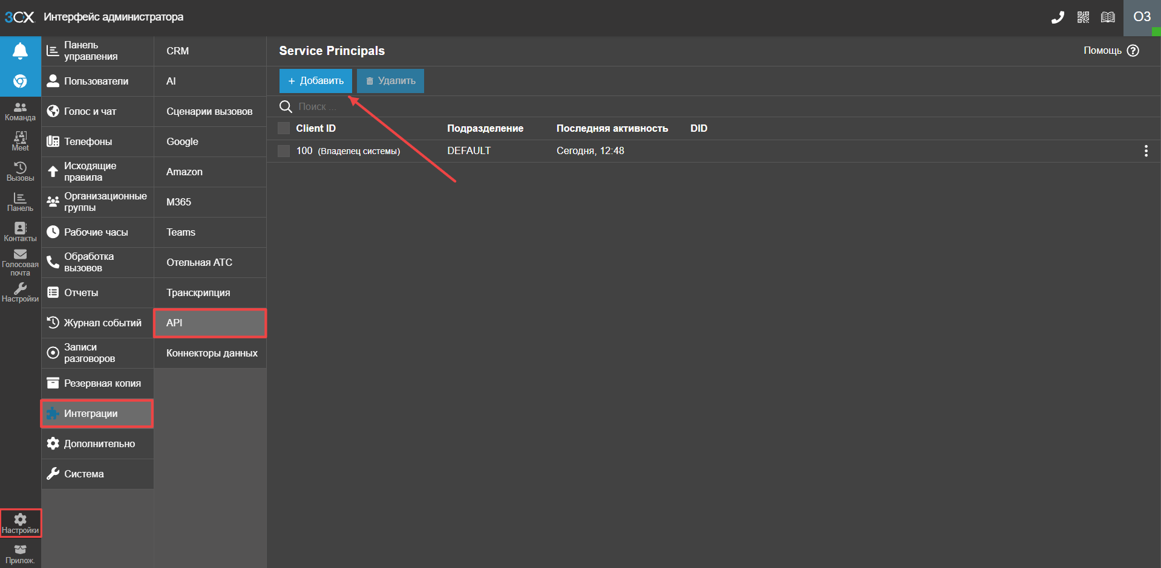Select API submenu item

coord(210,323)
